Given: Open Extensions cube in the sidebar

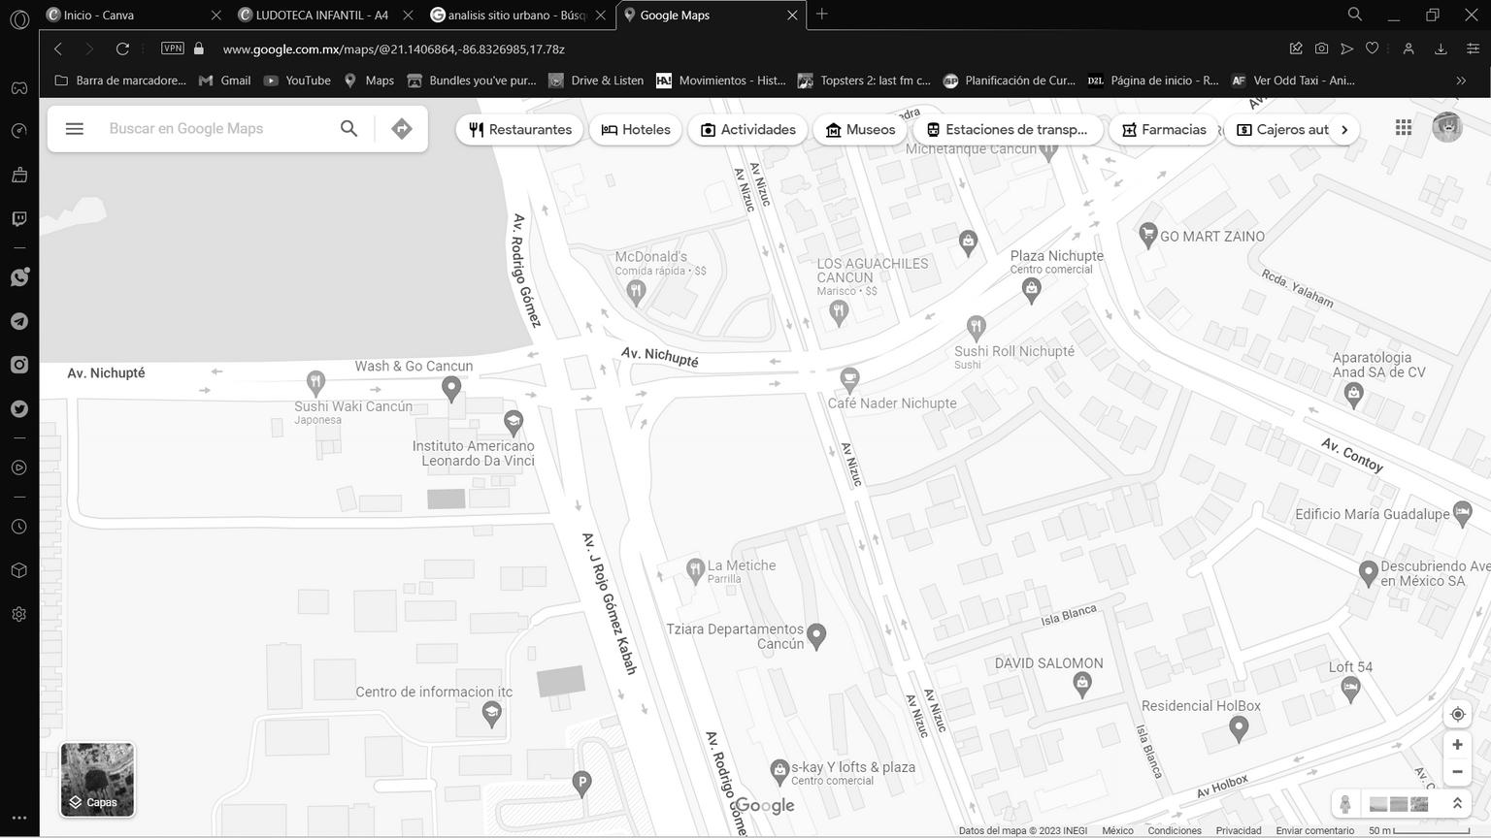Looking at the screenshot, I should [x=19, y=570].
